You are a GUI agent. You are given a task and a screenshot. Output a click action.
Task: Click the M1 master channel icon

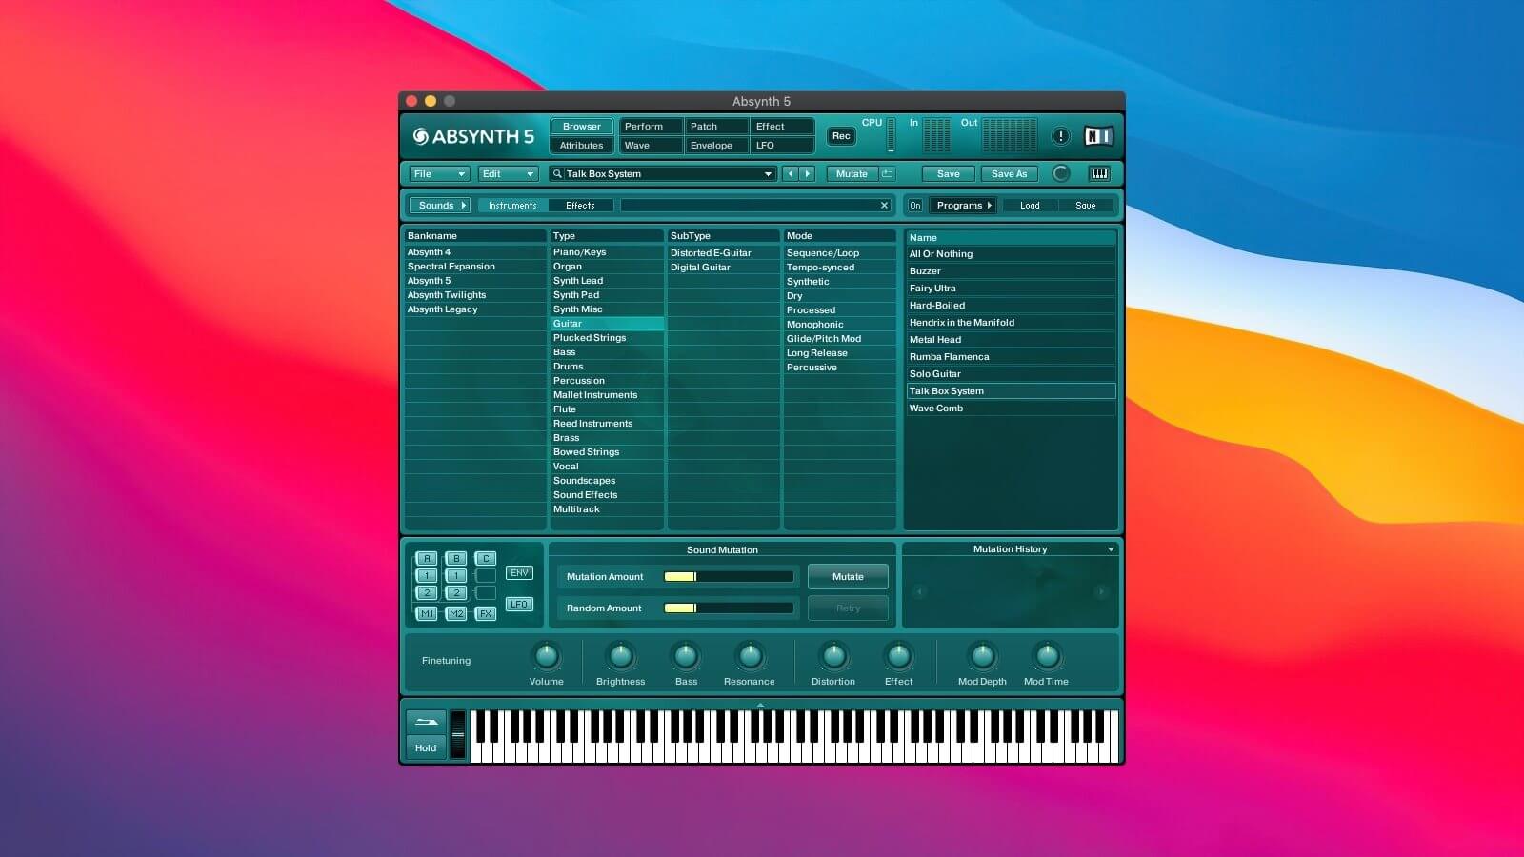point(426,614)
